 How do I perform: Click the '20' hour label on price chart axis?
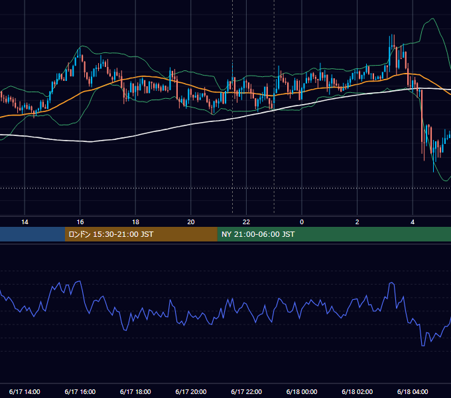191,222
